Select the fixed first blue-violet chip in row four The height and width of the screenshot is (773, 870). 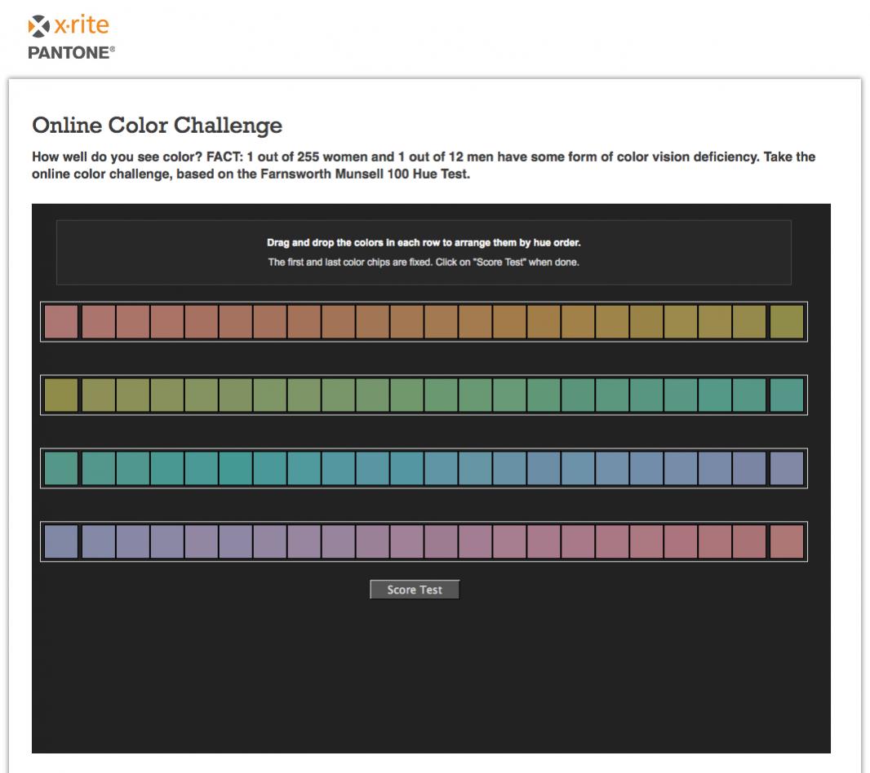point(61,542)
